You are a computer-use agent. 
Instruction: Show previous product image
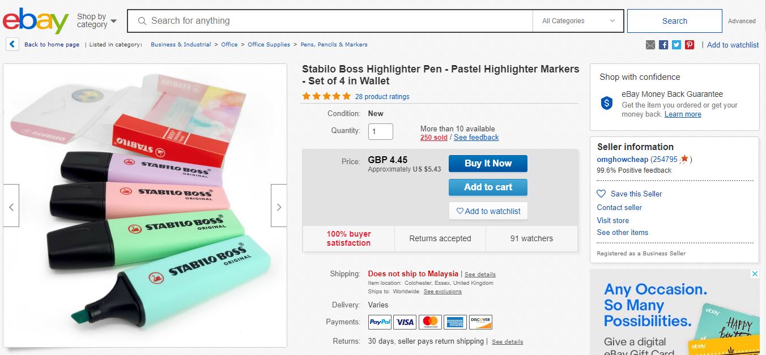click(x=11, y=206)
